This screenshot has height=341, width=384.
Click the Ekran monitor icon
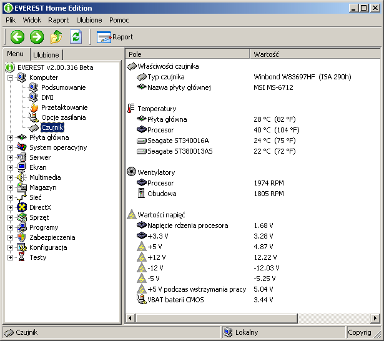tap(22, 167)
